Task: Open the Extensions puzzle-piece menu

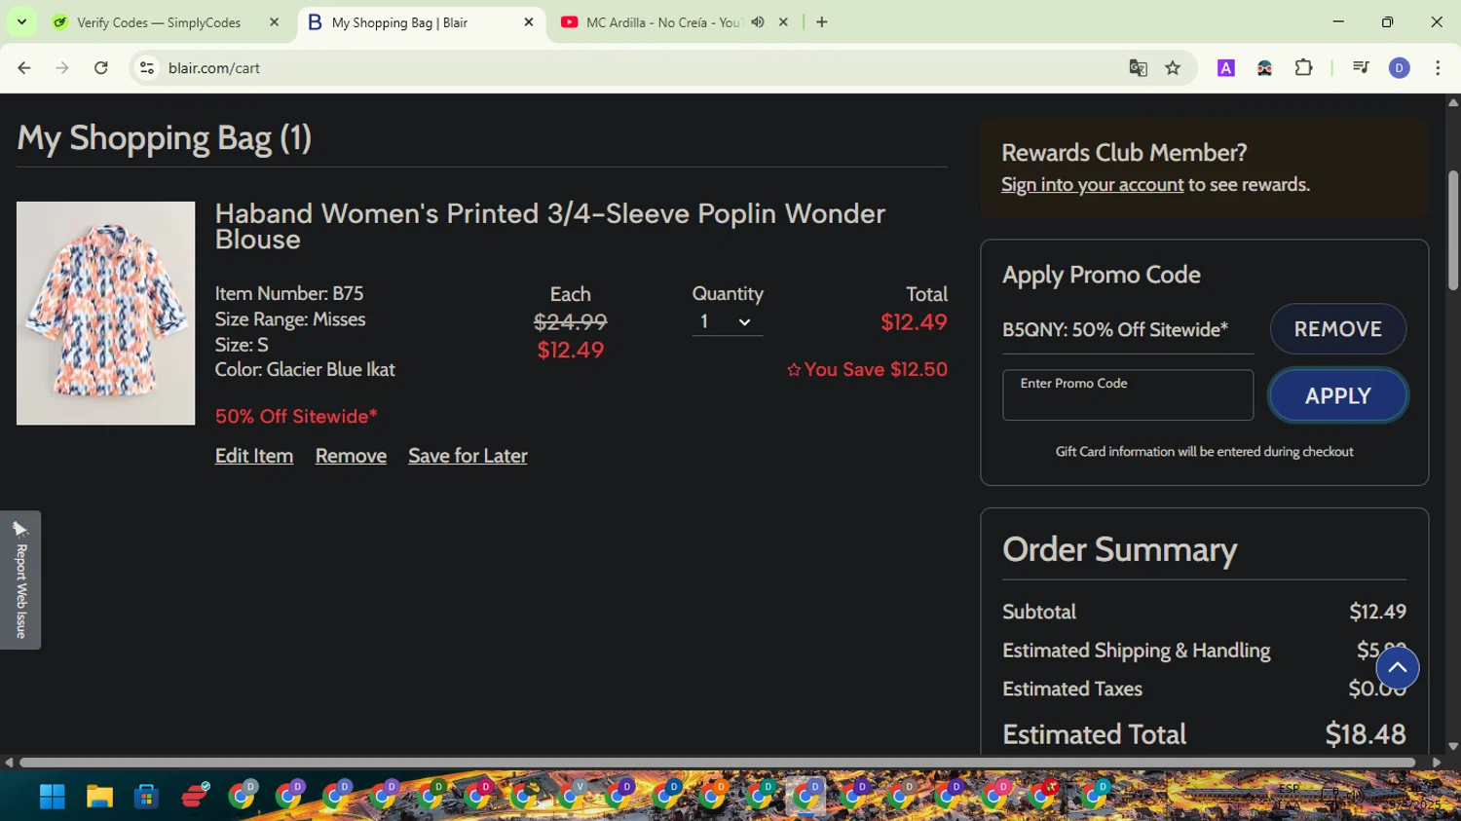Action: pos(1303,68)
